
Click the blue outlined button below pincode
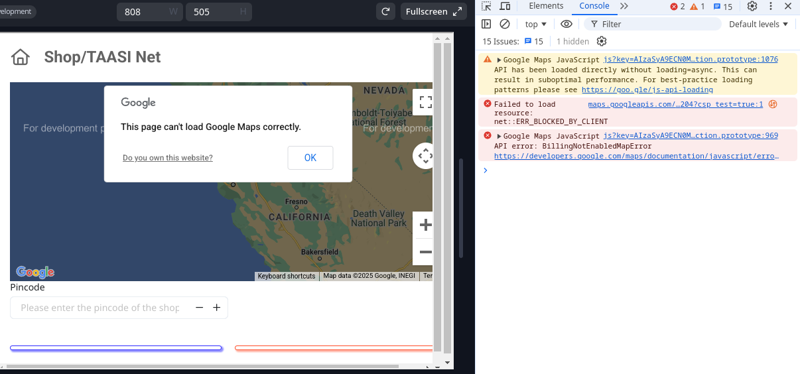click(x=116, y=347)
